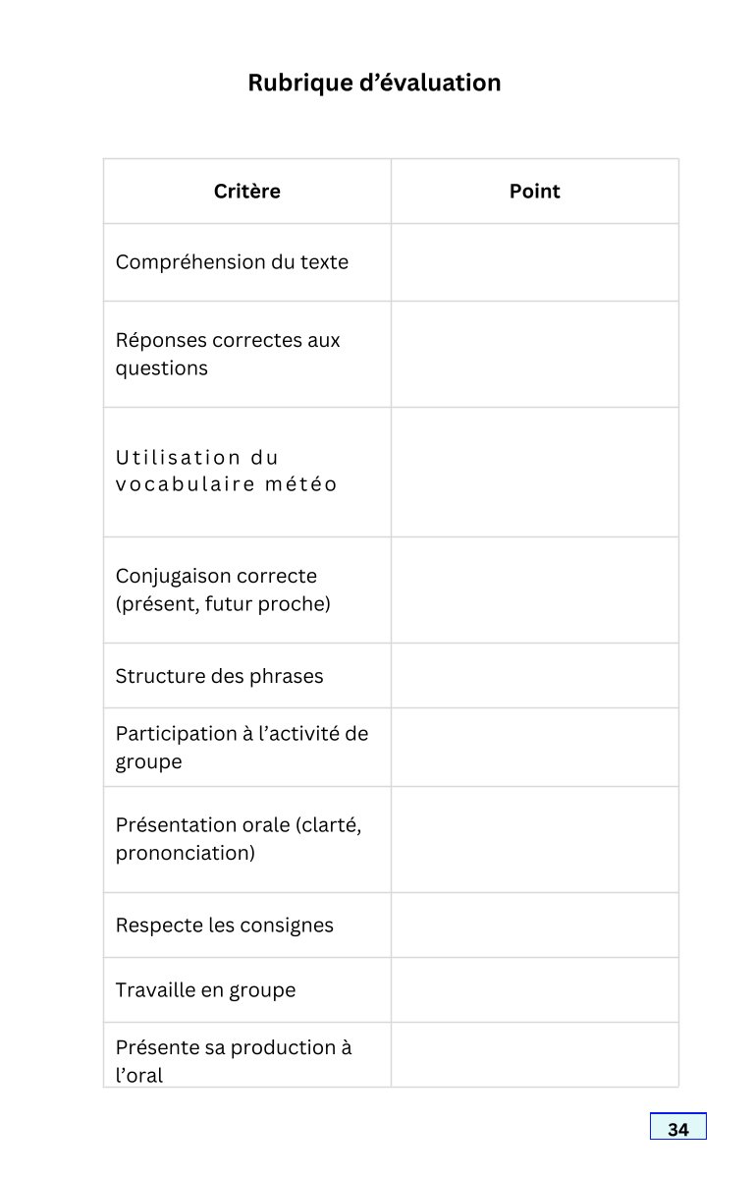Click the "Conjugaison correcte" criterion cell
This screenshot has height=1179, width=754.
(223, 589)
